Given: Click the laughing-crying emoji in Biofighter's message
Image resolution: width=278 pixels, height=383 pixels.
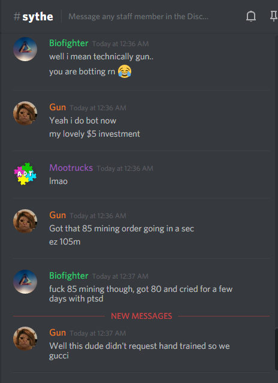Looking at the screenshot, I should (125, 71).
